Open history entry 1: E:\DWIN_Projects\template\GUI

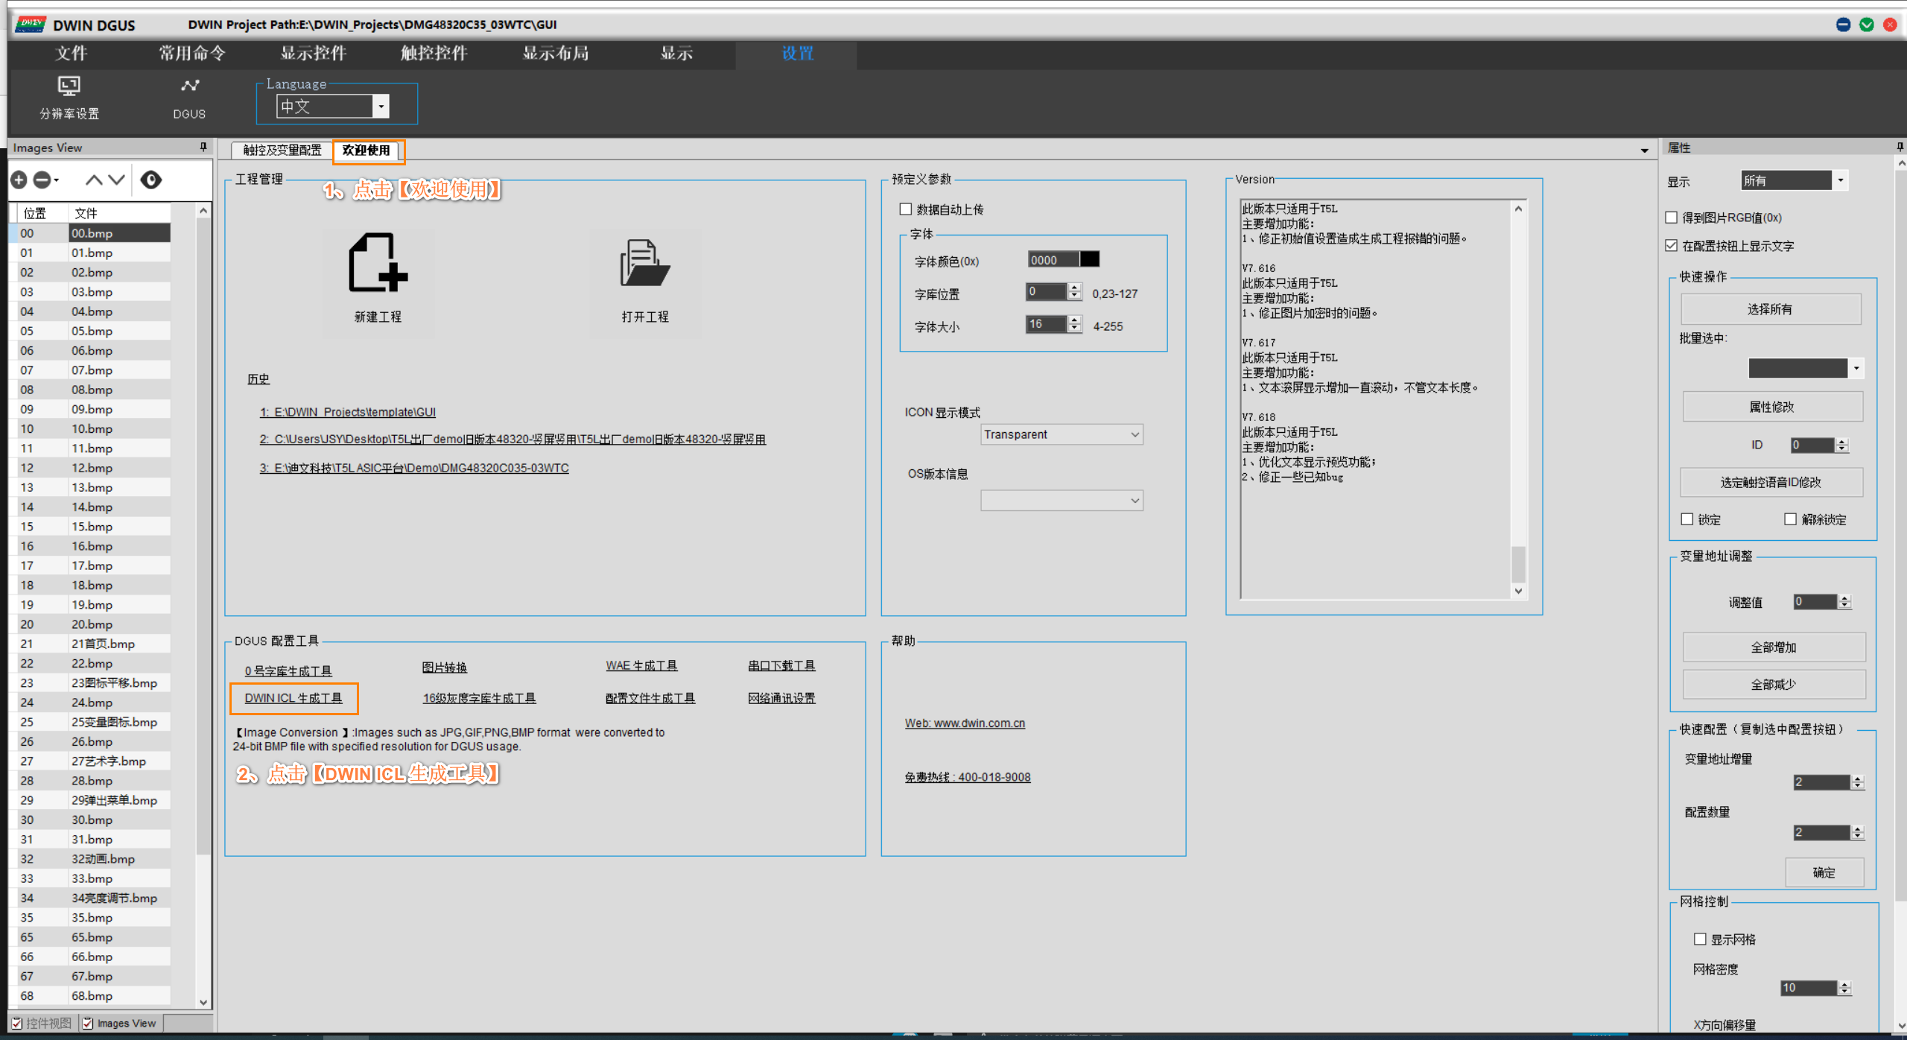point(348,412)
